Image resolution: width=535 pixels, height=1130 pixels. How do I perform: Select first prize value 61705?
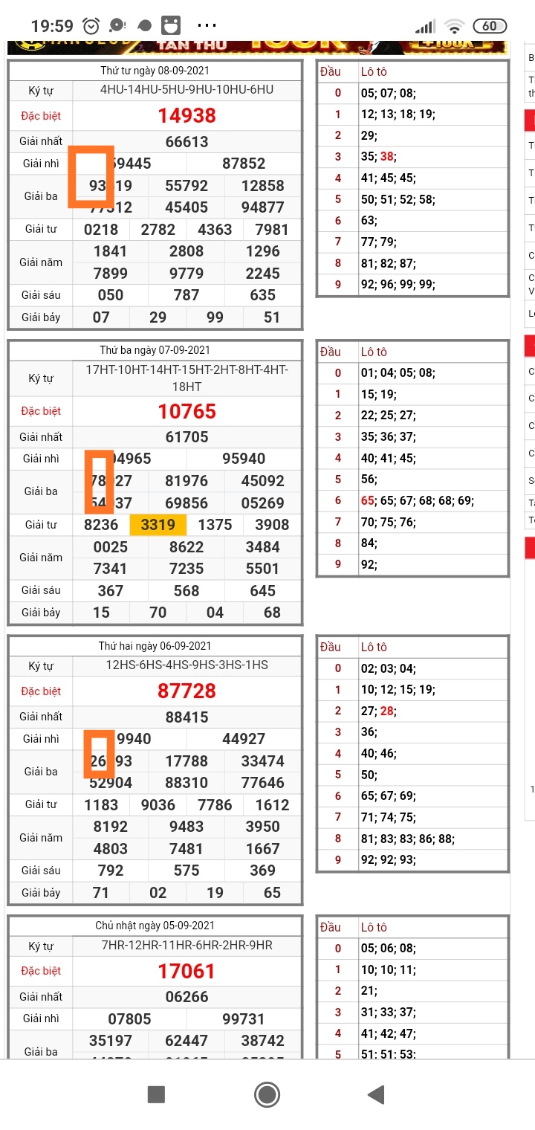[x=187, y=437]
